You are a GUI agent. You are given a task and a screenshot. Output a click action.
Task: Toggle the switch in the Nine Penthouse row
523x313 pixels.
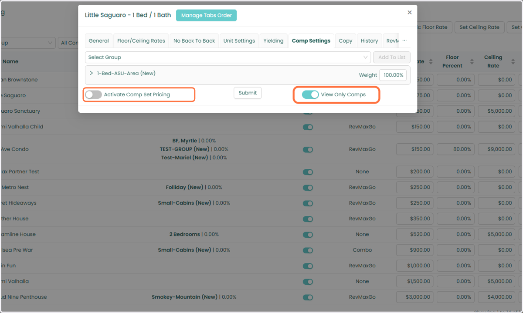point(308,297)
